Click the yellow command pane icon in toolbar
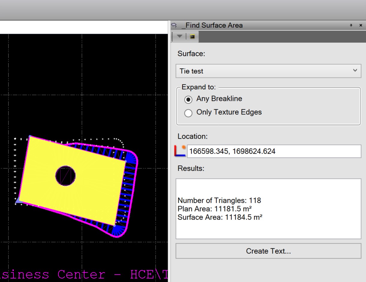The image size is (366, 282). coord(192,36)
